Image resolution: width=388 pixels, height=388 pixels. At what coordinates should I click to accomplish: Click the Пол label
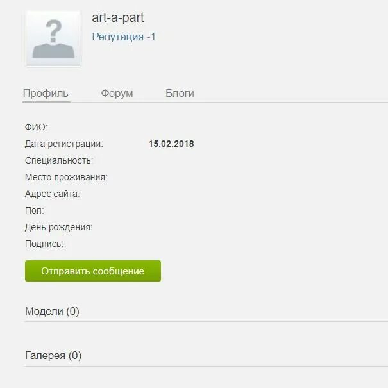35,210
